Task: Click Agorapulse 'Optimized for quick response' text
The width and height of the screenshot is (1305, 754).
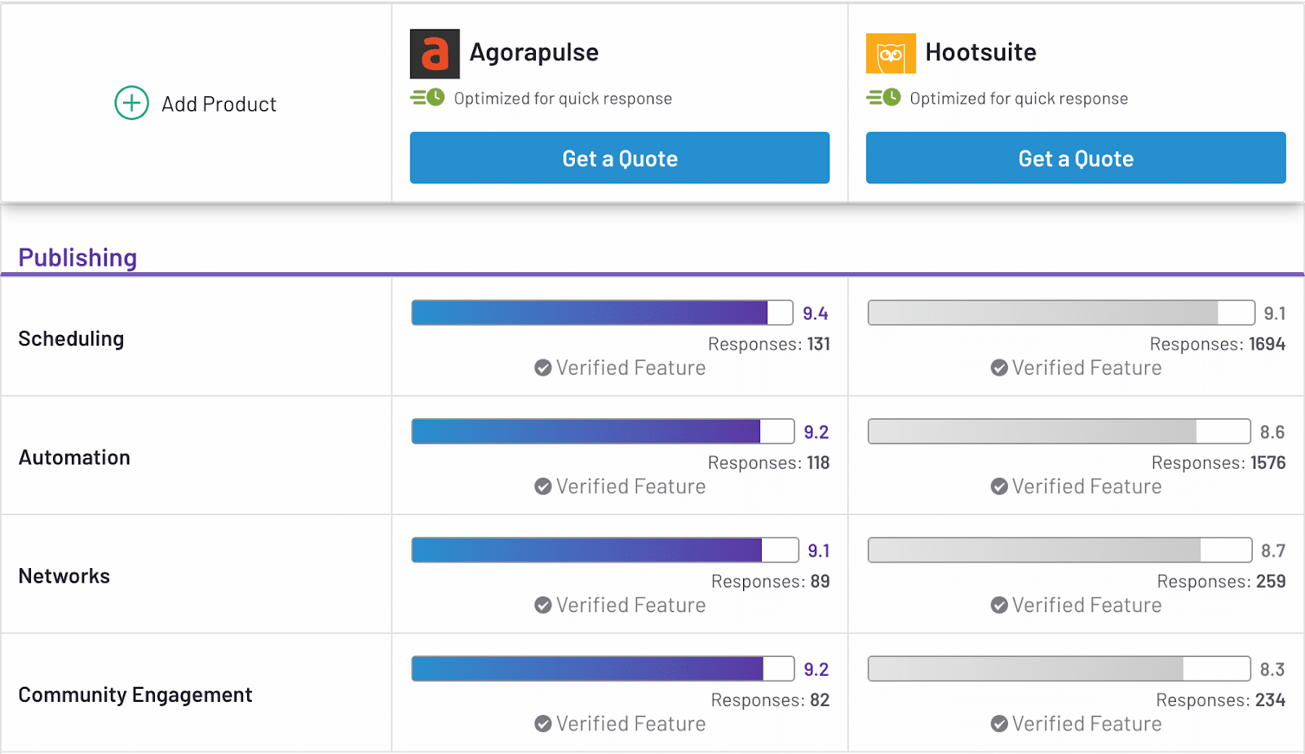Action: click(x=563, y=99)
